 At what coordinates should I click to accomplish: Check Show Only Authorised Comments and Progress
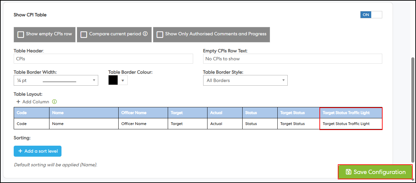(x=160, y=34)
